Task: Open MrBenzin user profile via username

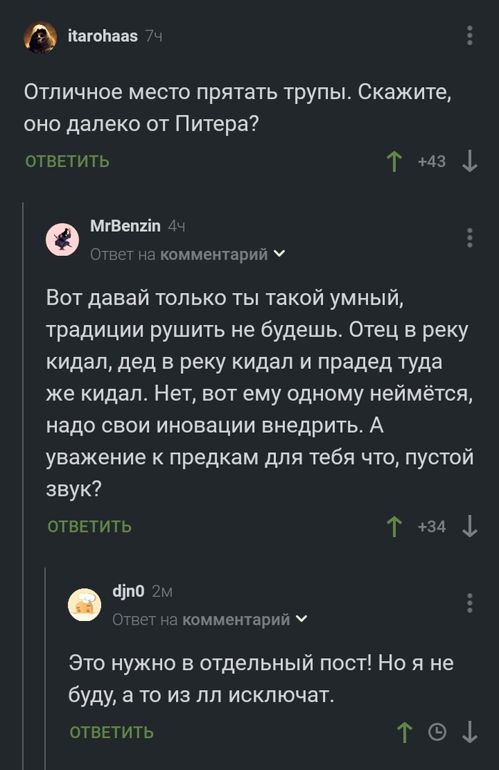Action: click(x=125, y=226)
